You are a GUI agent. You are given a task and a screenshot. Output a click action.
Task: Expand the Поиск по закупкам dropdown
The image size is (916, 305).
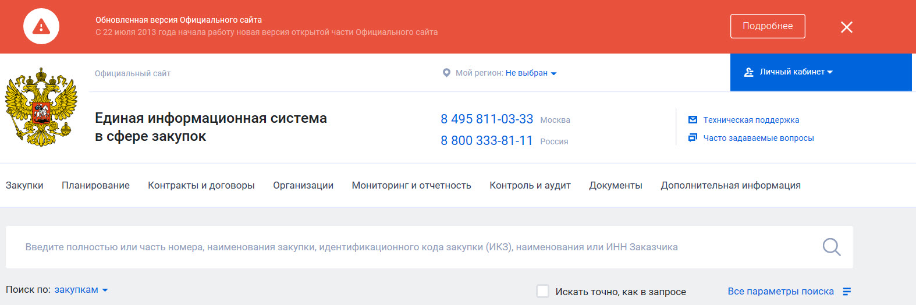(x=81, y=290)
